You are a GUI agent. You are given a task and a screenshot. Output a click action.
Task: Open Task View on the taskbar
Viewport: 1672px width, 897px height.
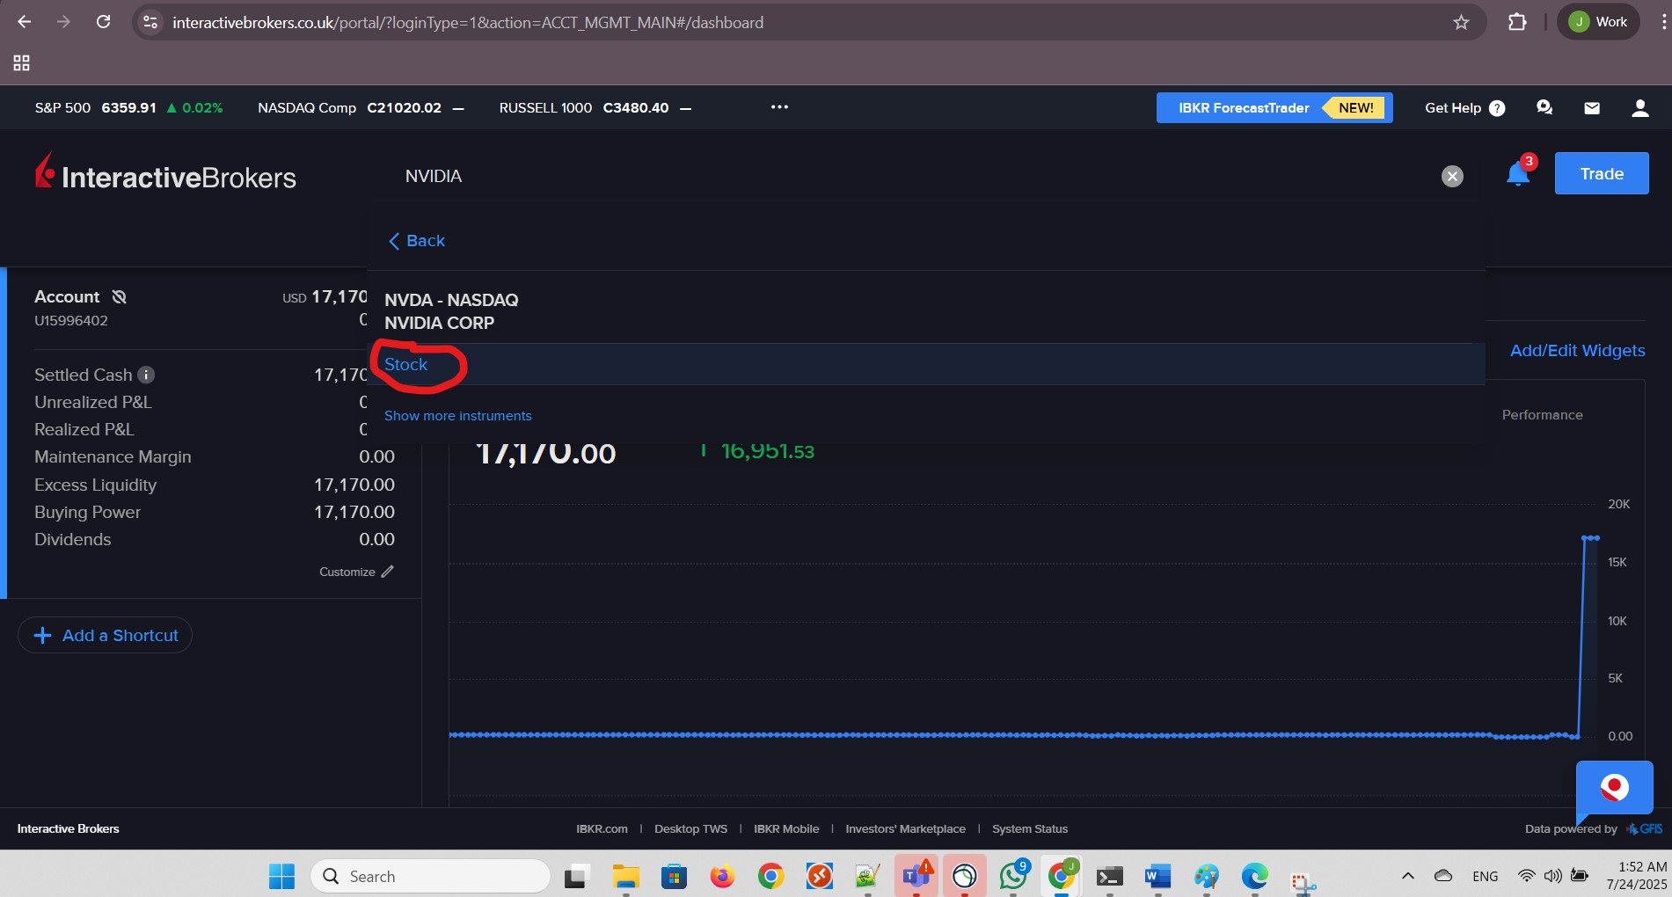[576, 876]
